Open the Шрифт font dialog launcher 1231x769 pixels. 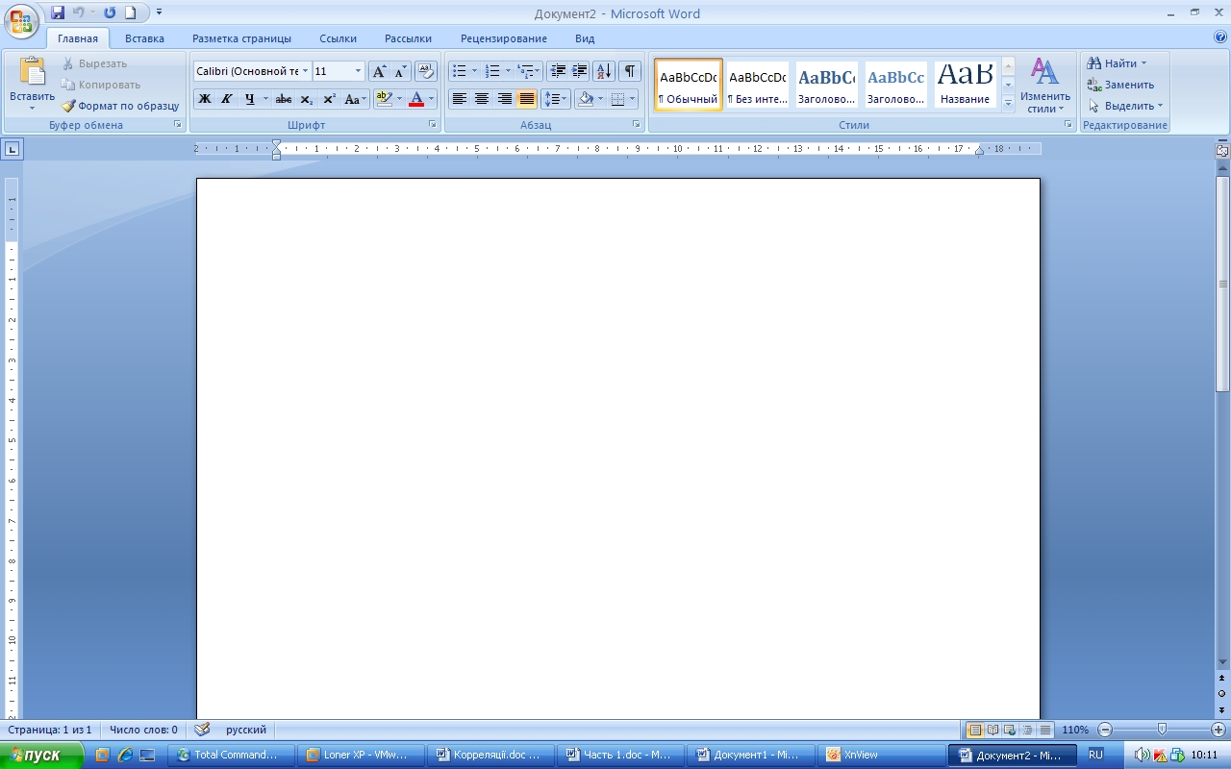tap(433, 125)
